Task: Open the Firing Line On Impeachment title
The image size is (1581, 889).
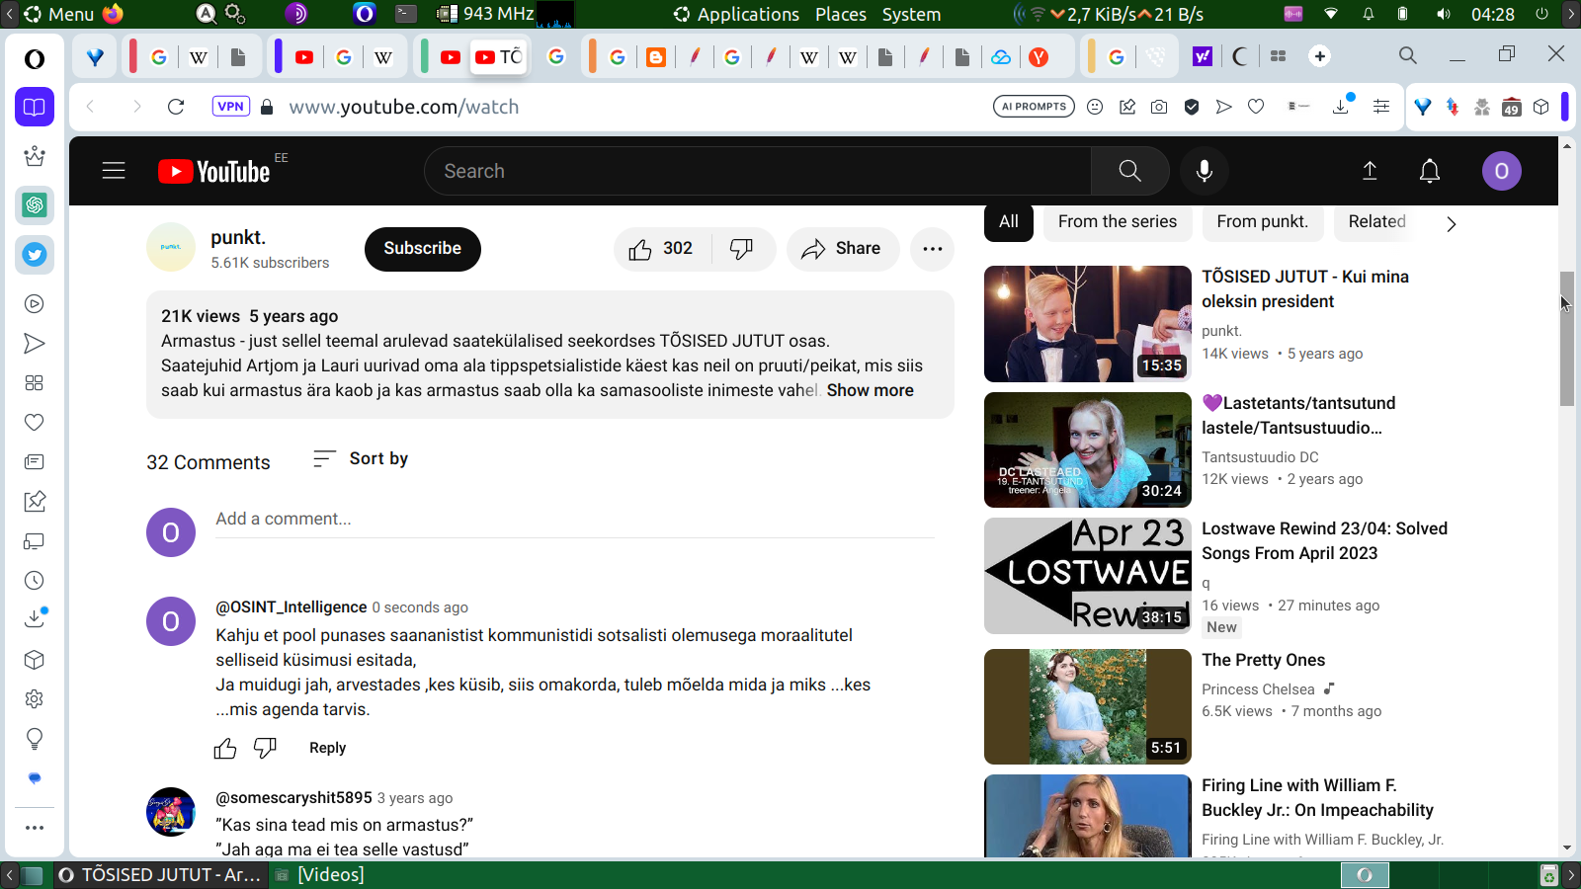Action: [1317, 798]
